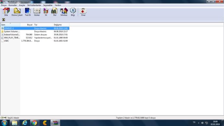This screenshot has width=224, height=126.
Task: Launch Internet Explorer from taskbar
Action: tap(25, 123)
